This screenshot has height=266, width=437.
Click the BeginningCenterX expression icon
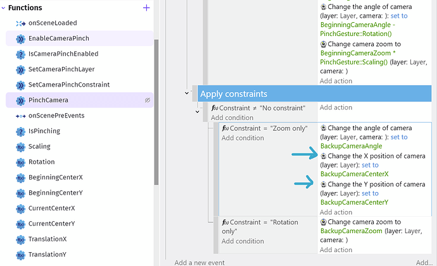click(x=20, y=178)
